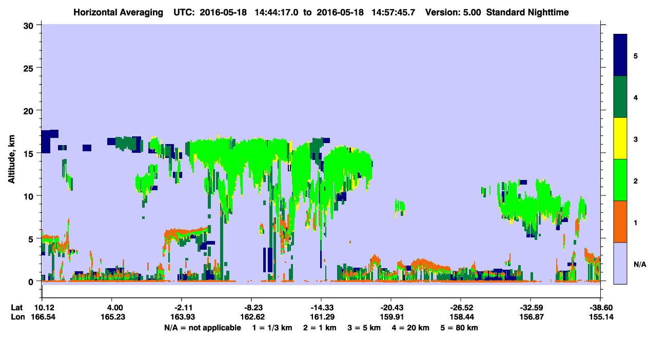Click legend text '3 = 5 km'
The height and width of the screenshot is (342, 667).
365,328
